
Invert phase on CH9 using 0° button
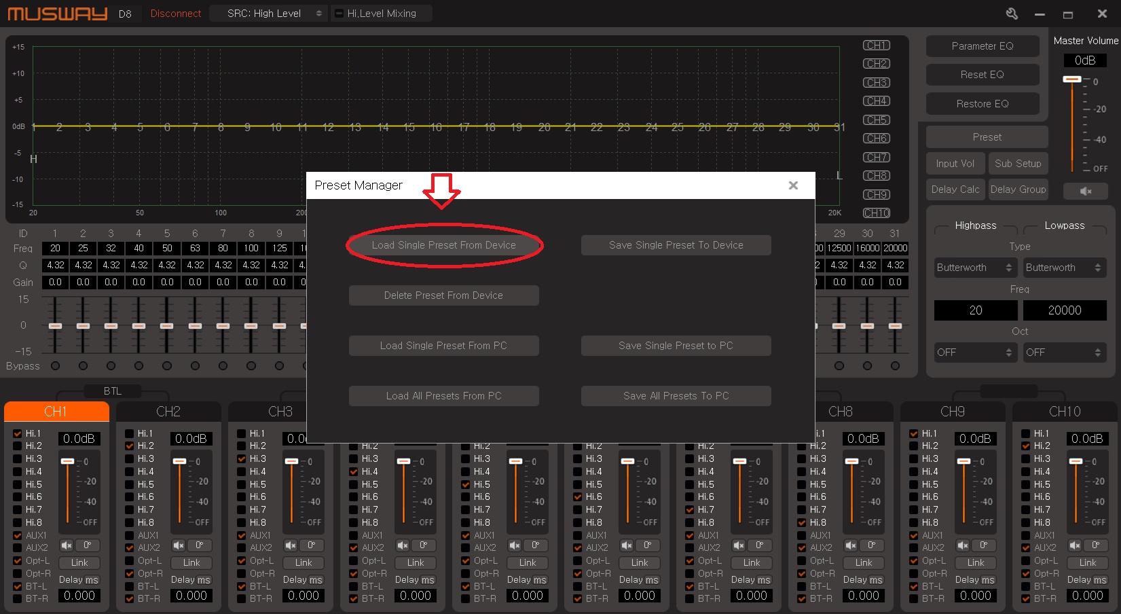[984, 545]
